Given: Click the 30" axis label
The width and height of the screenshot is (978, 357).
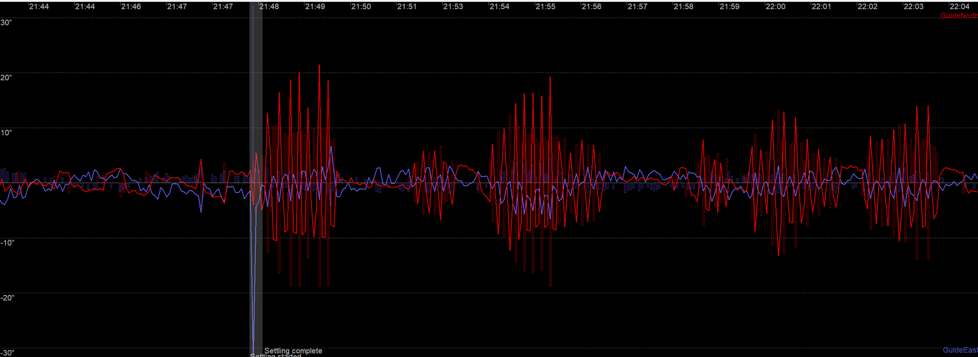Looking at the screenshot, I should [x=6, y=22].
